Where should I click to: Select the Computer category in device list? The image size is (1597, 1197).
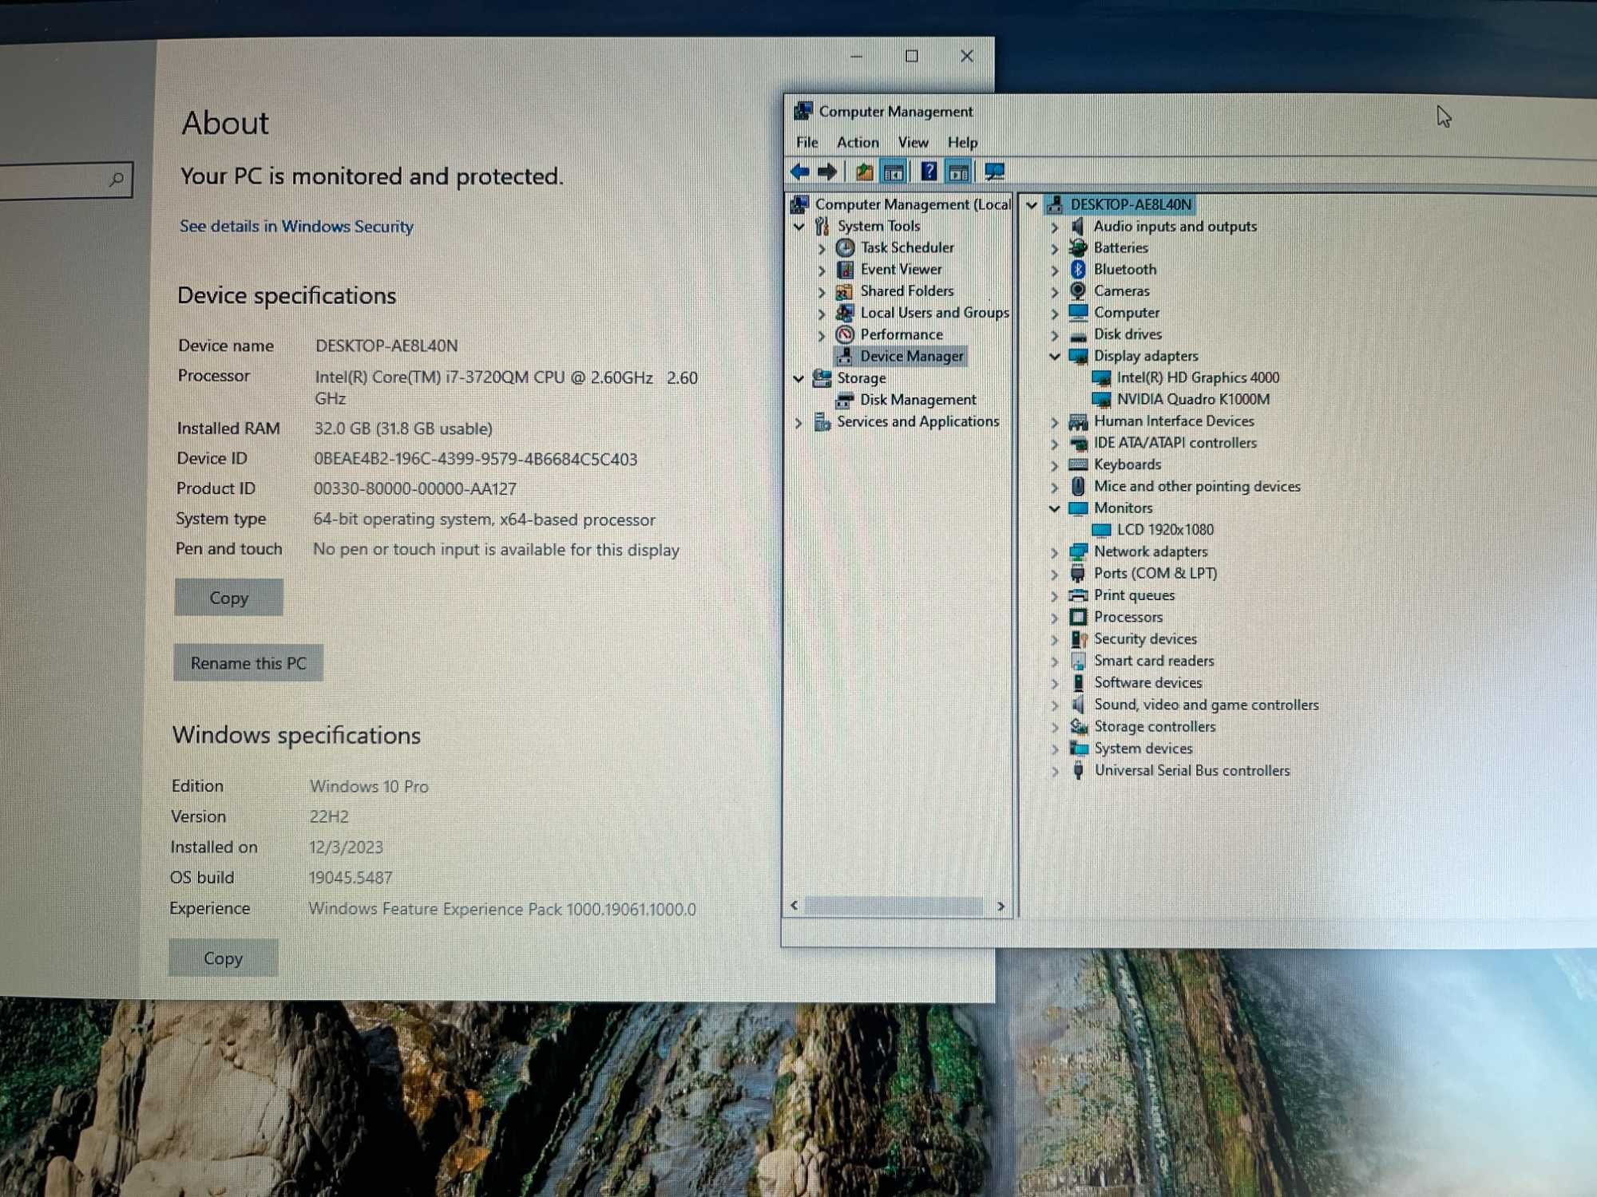click(x=1126, y=313)
